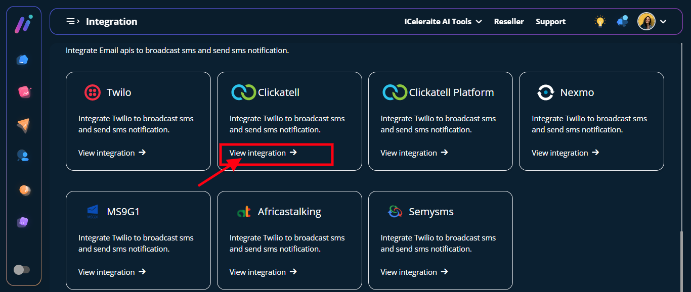
Task: Click the light bulb icon in header
Action: point(600,21)
